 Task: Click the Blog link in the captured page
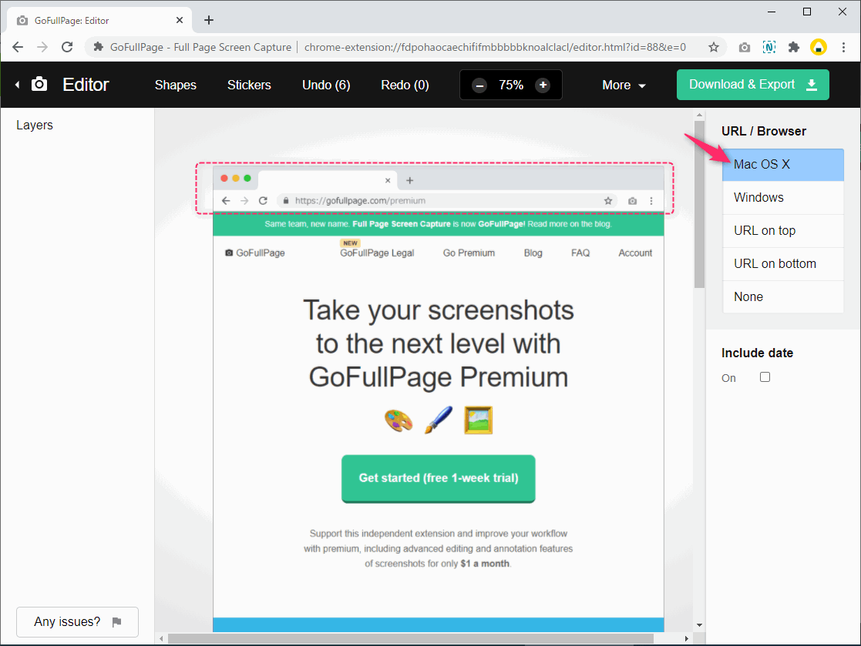tap(533, 253)
